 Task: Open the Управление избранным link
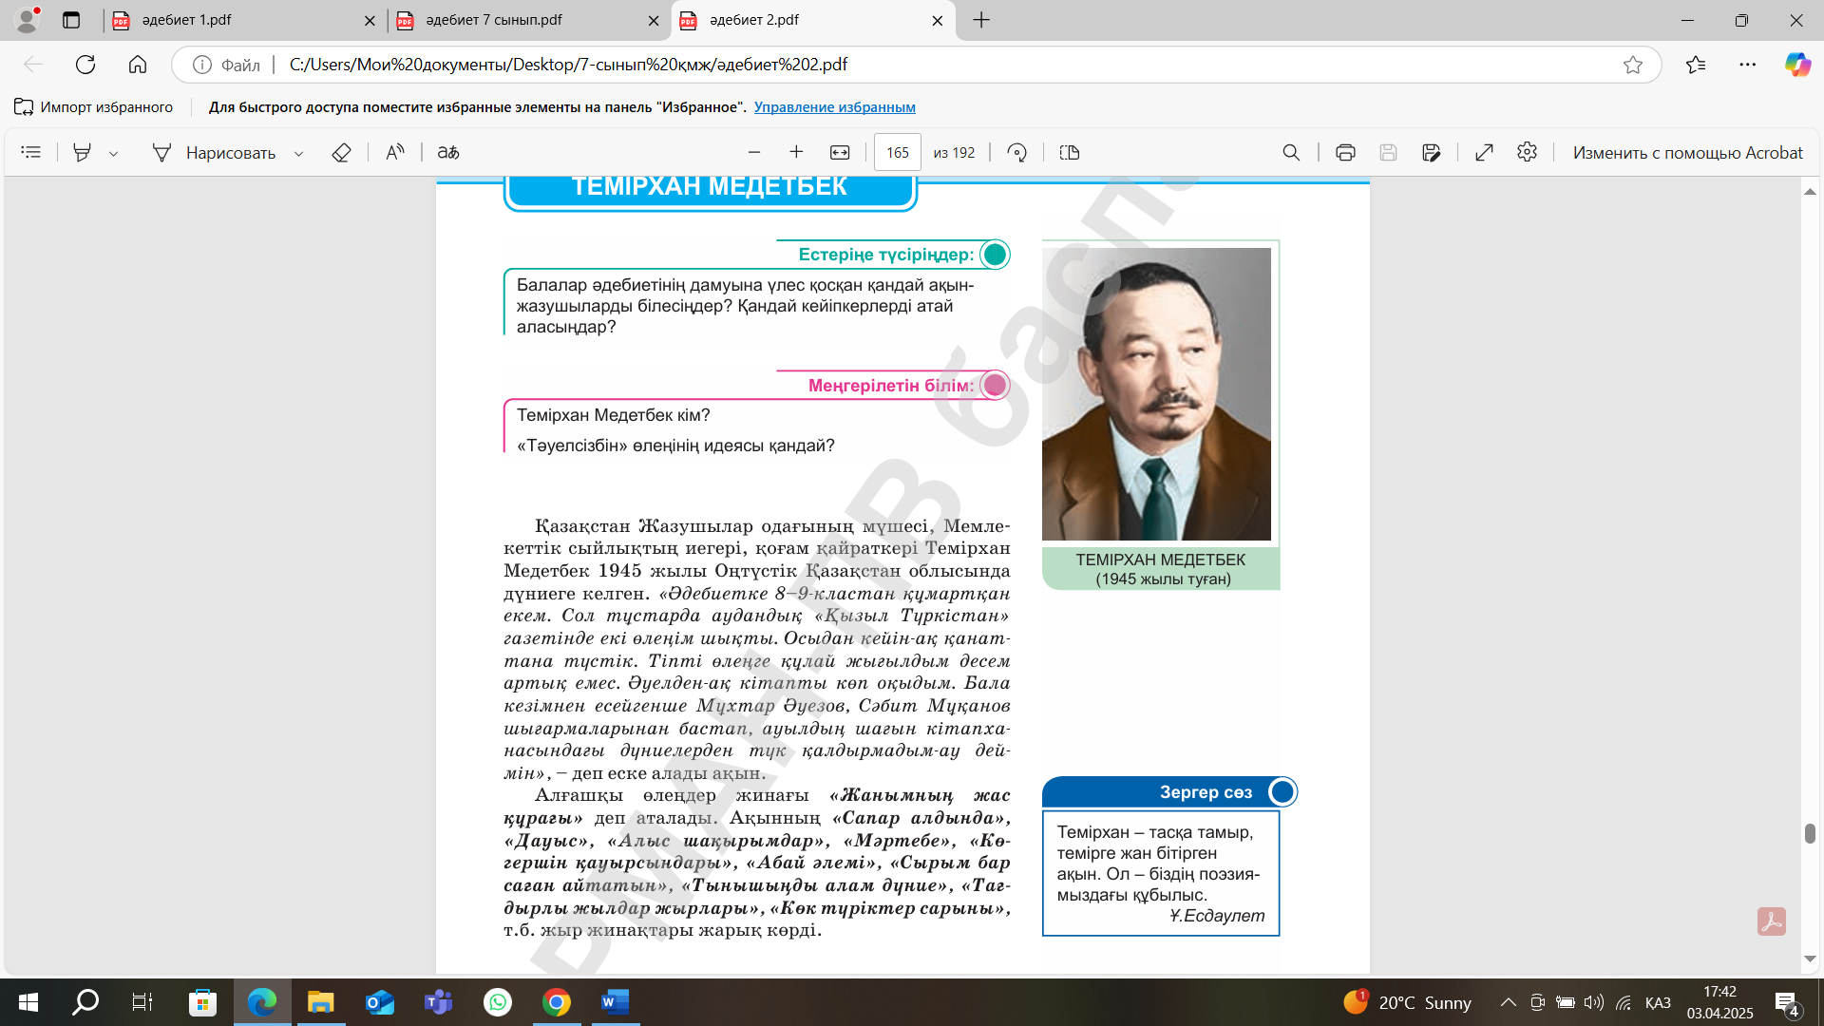(834, 107)
